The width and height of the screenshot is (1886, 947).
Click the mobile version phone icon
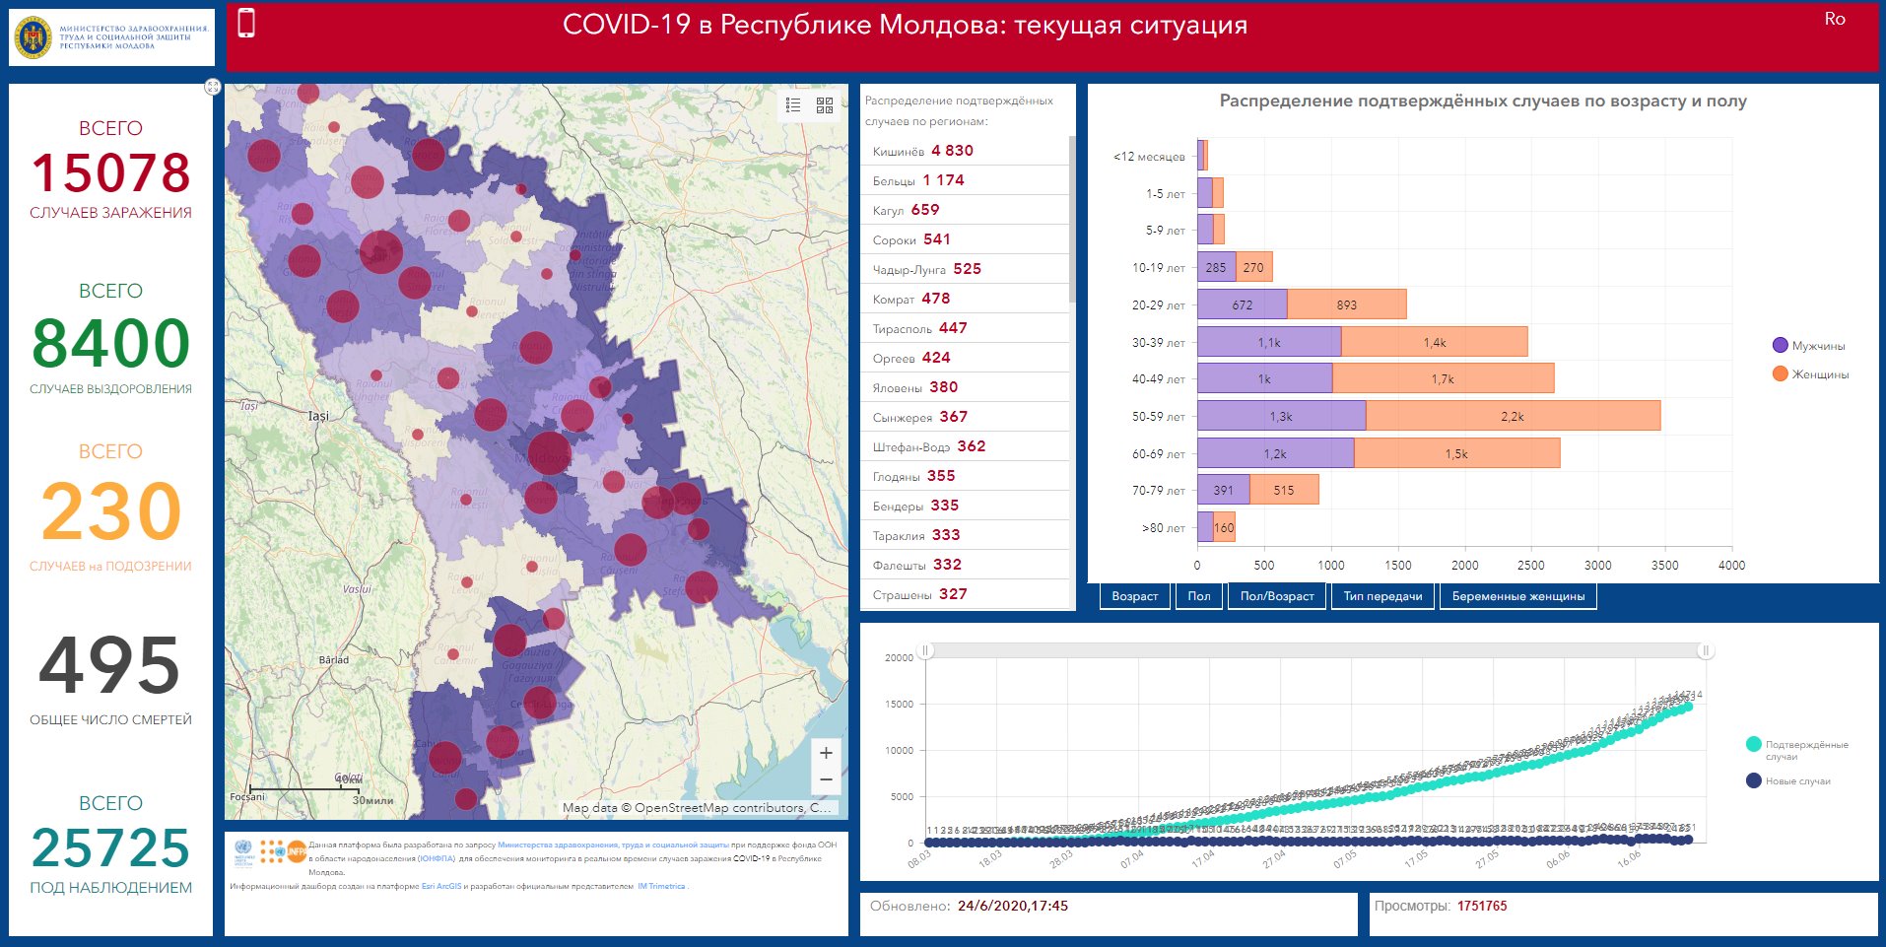tap(246, 23)
